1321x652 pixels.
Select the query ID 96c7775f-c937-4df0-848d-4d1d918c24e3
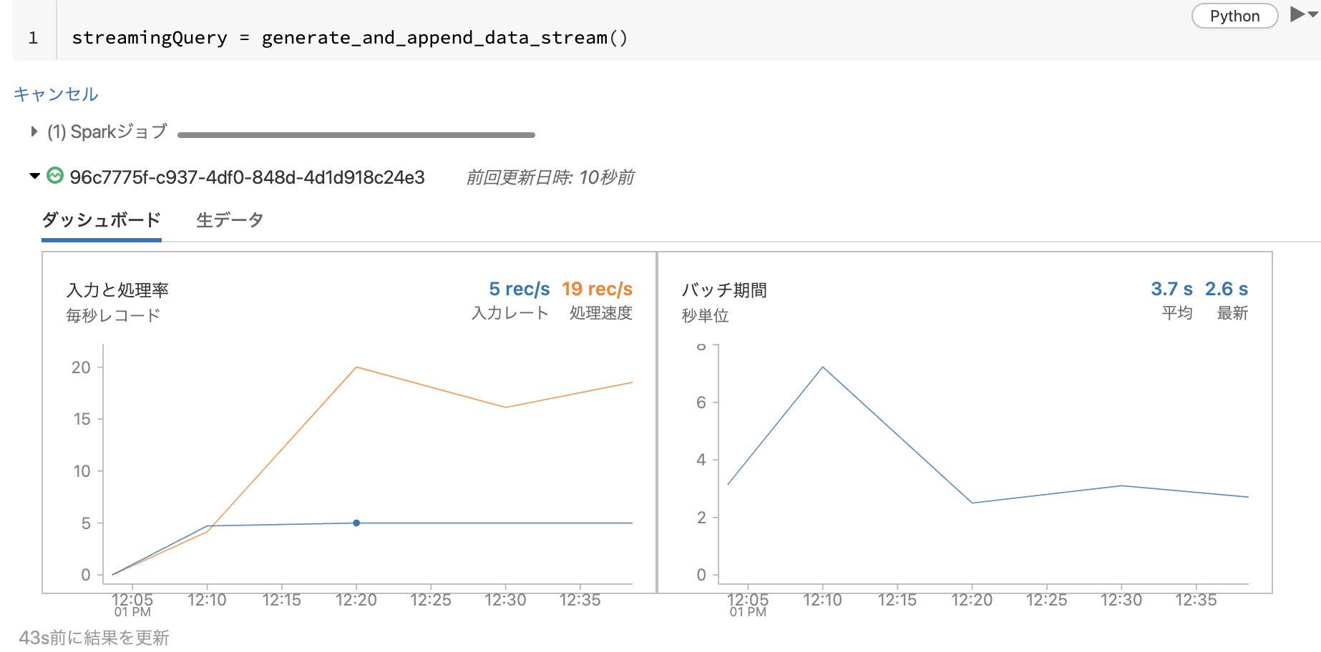pos(247,177)
